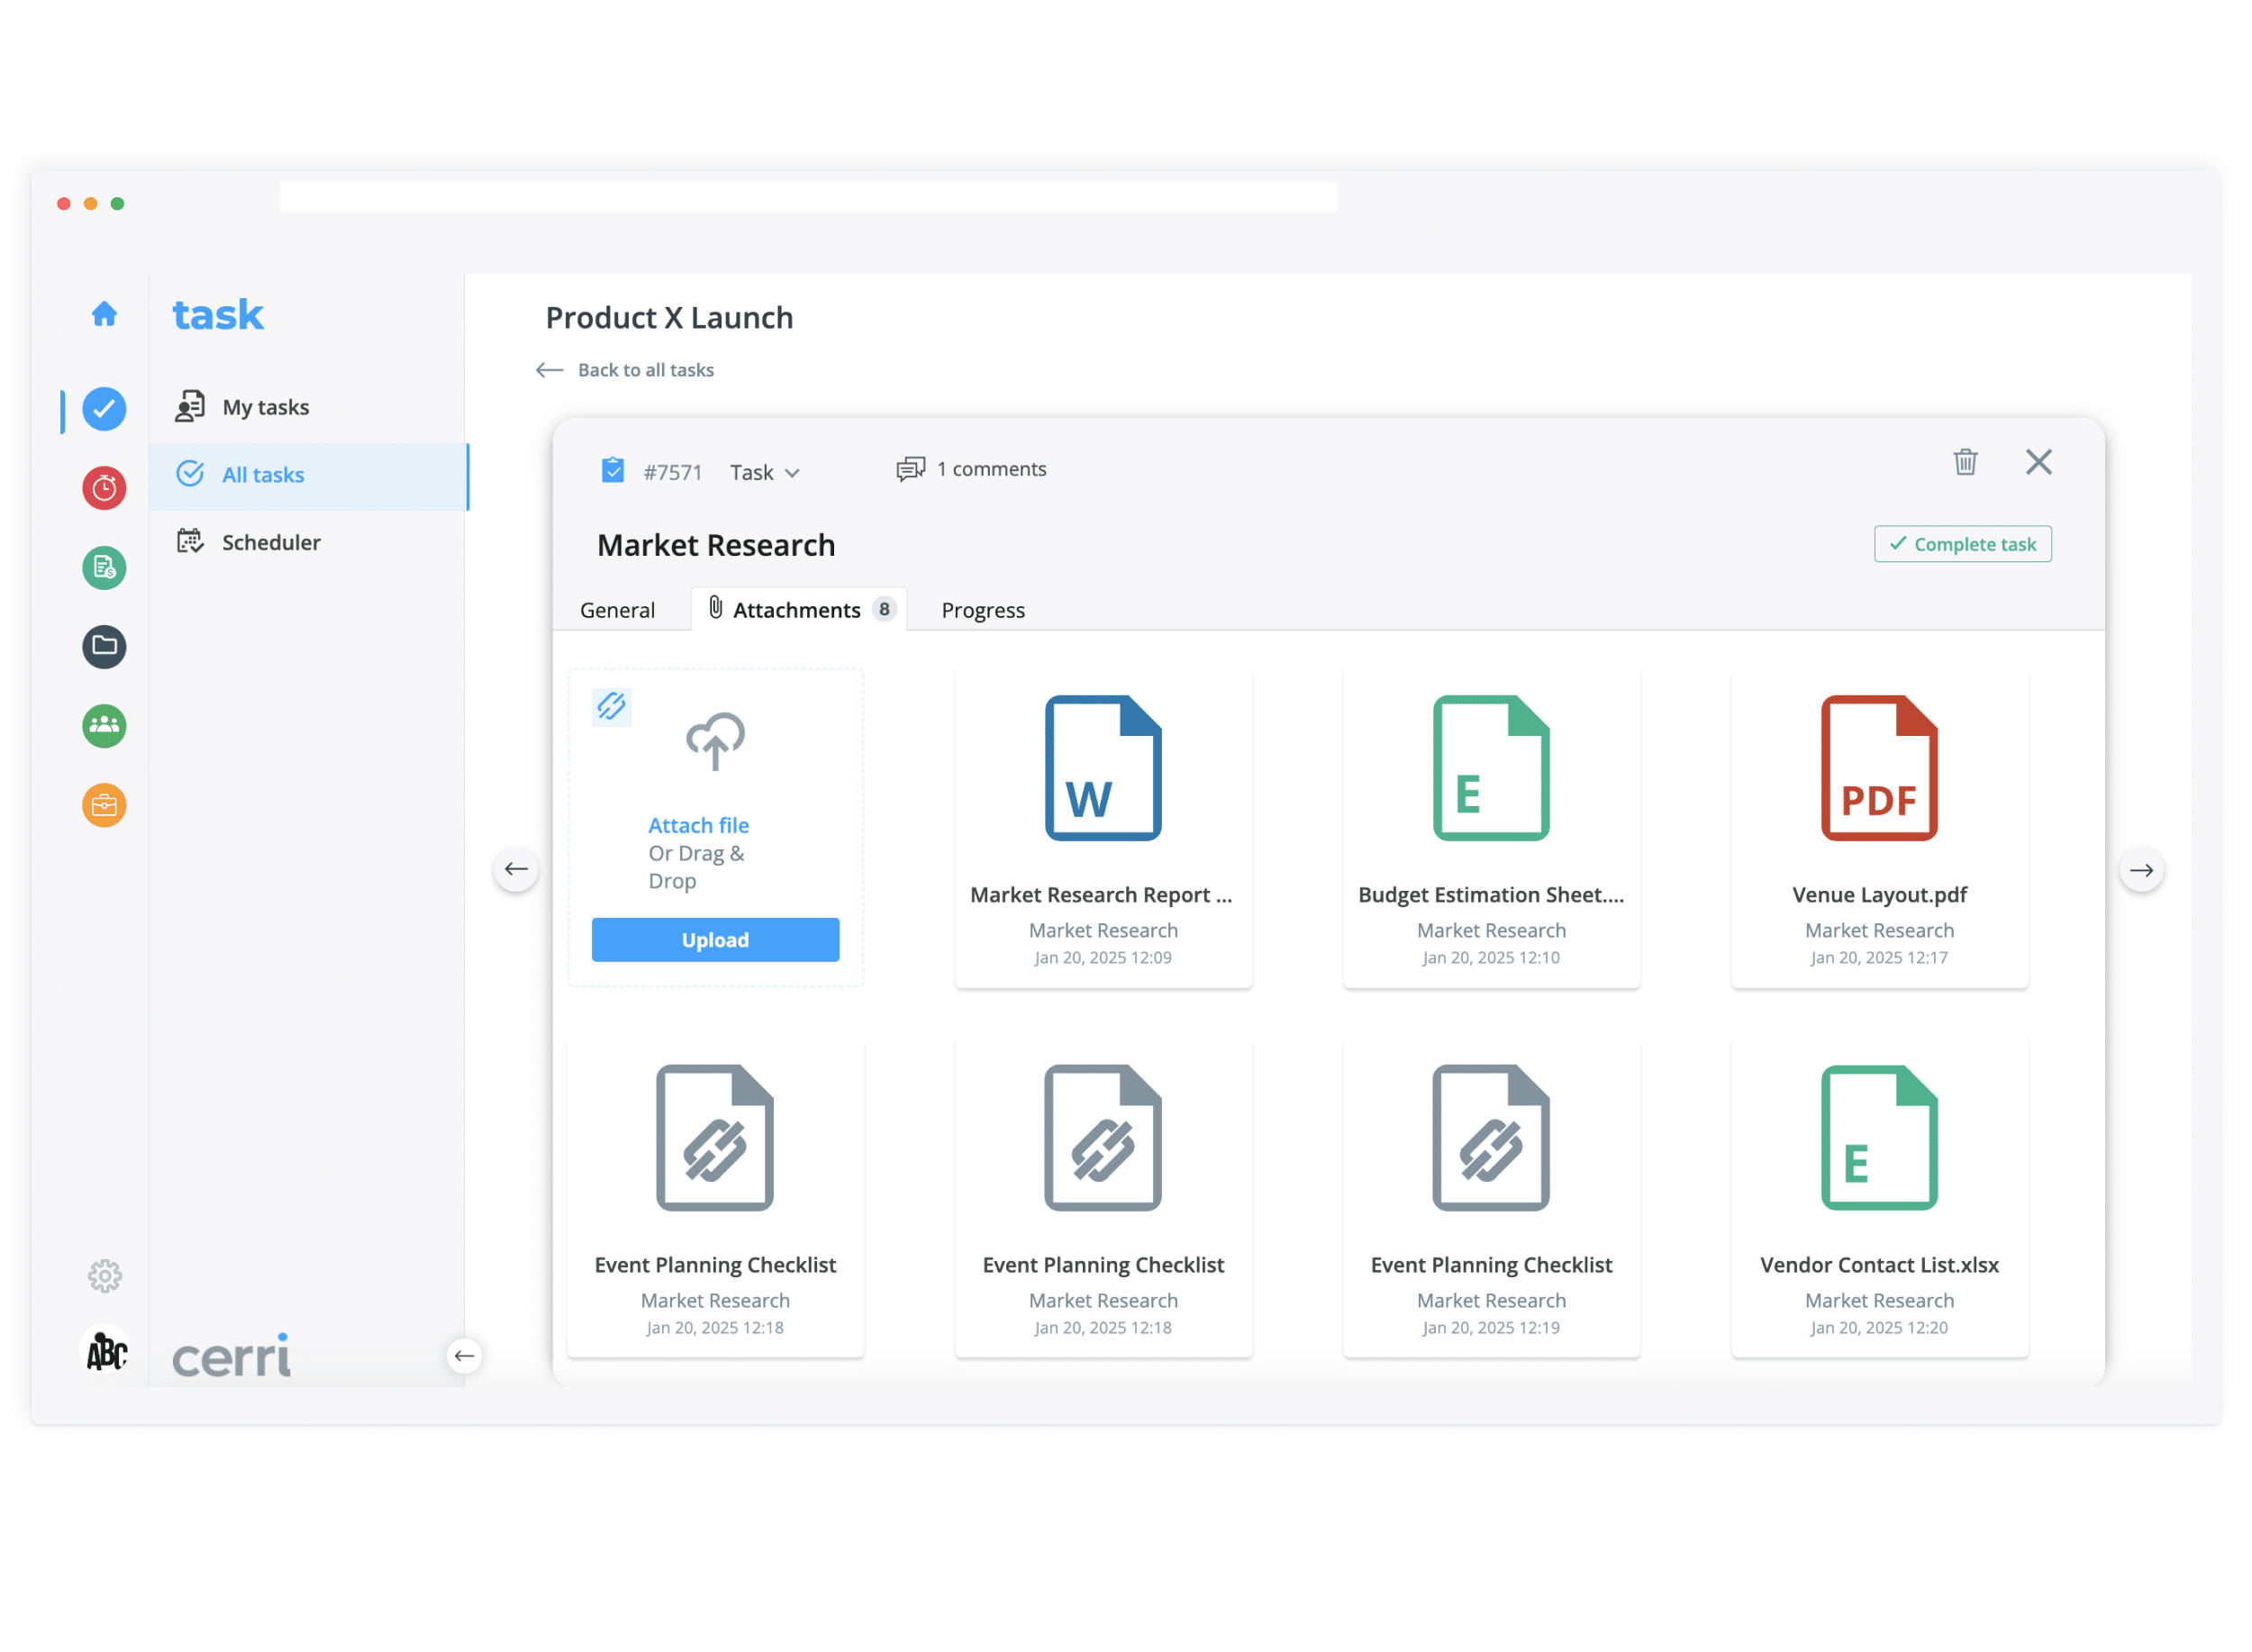This screenshot has width=2252, height=1652.
Task: Click Back to all tasks link
Action: pos(645,370)
